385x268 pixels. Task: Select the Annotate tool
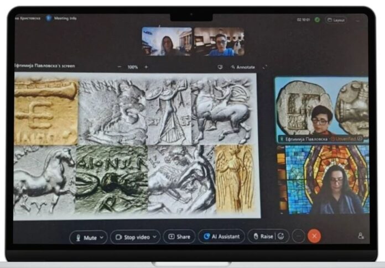pos(243,67)
